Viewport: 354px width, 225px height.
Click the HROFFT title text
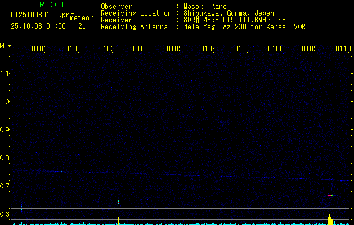pos(57,4)
